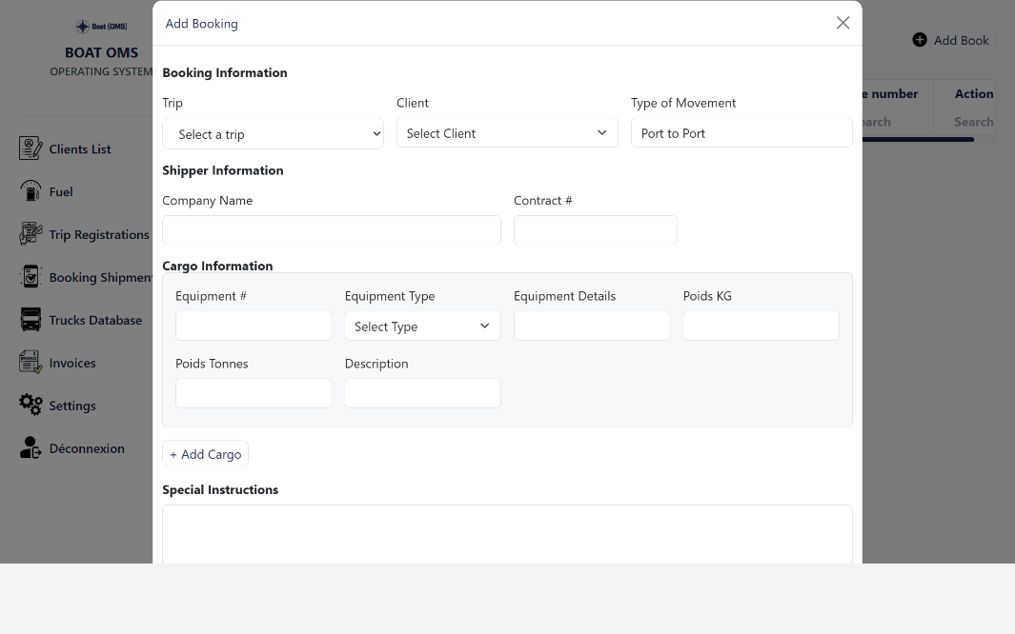Click the Booking Shipment phone icon
Screen dimensions: 1015x634
[30, 277]
